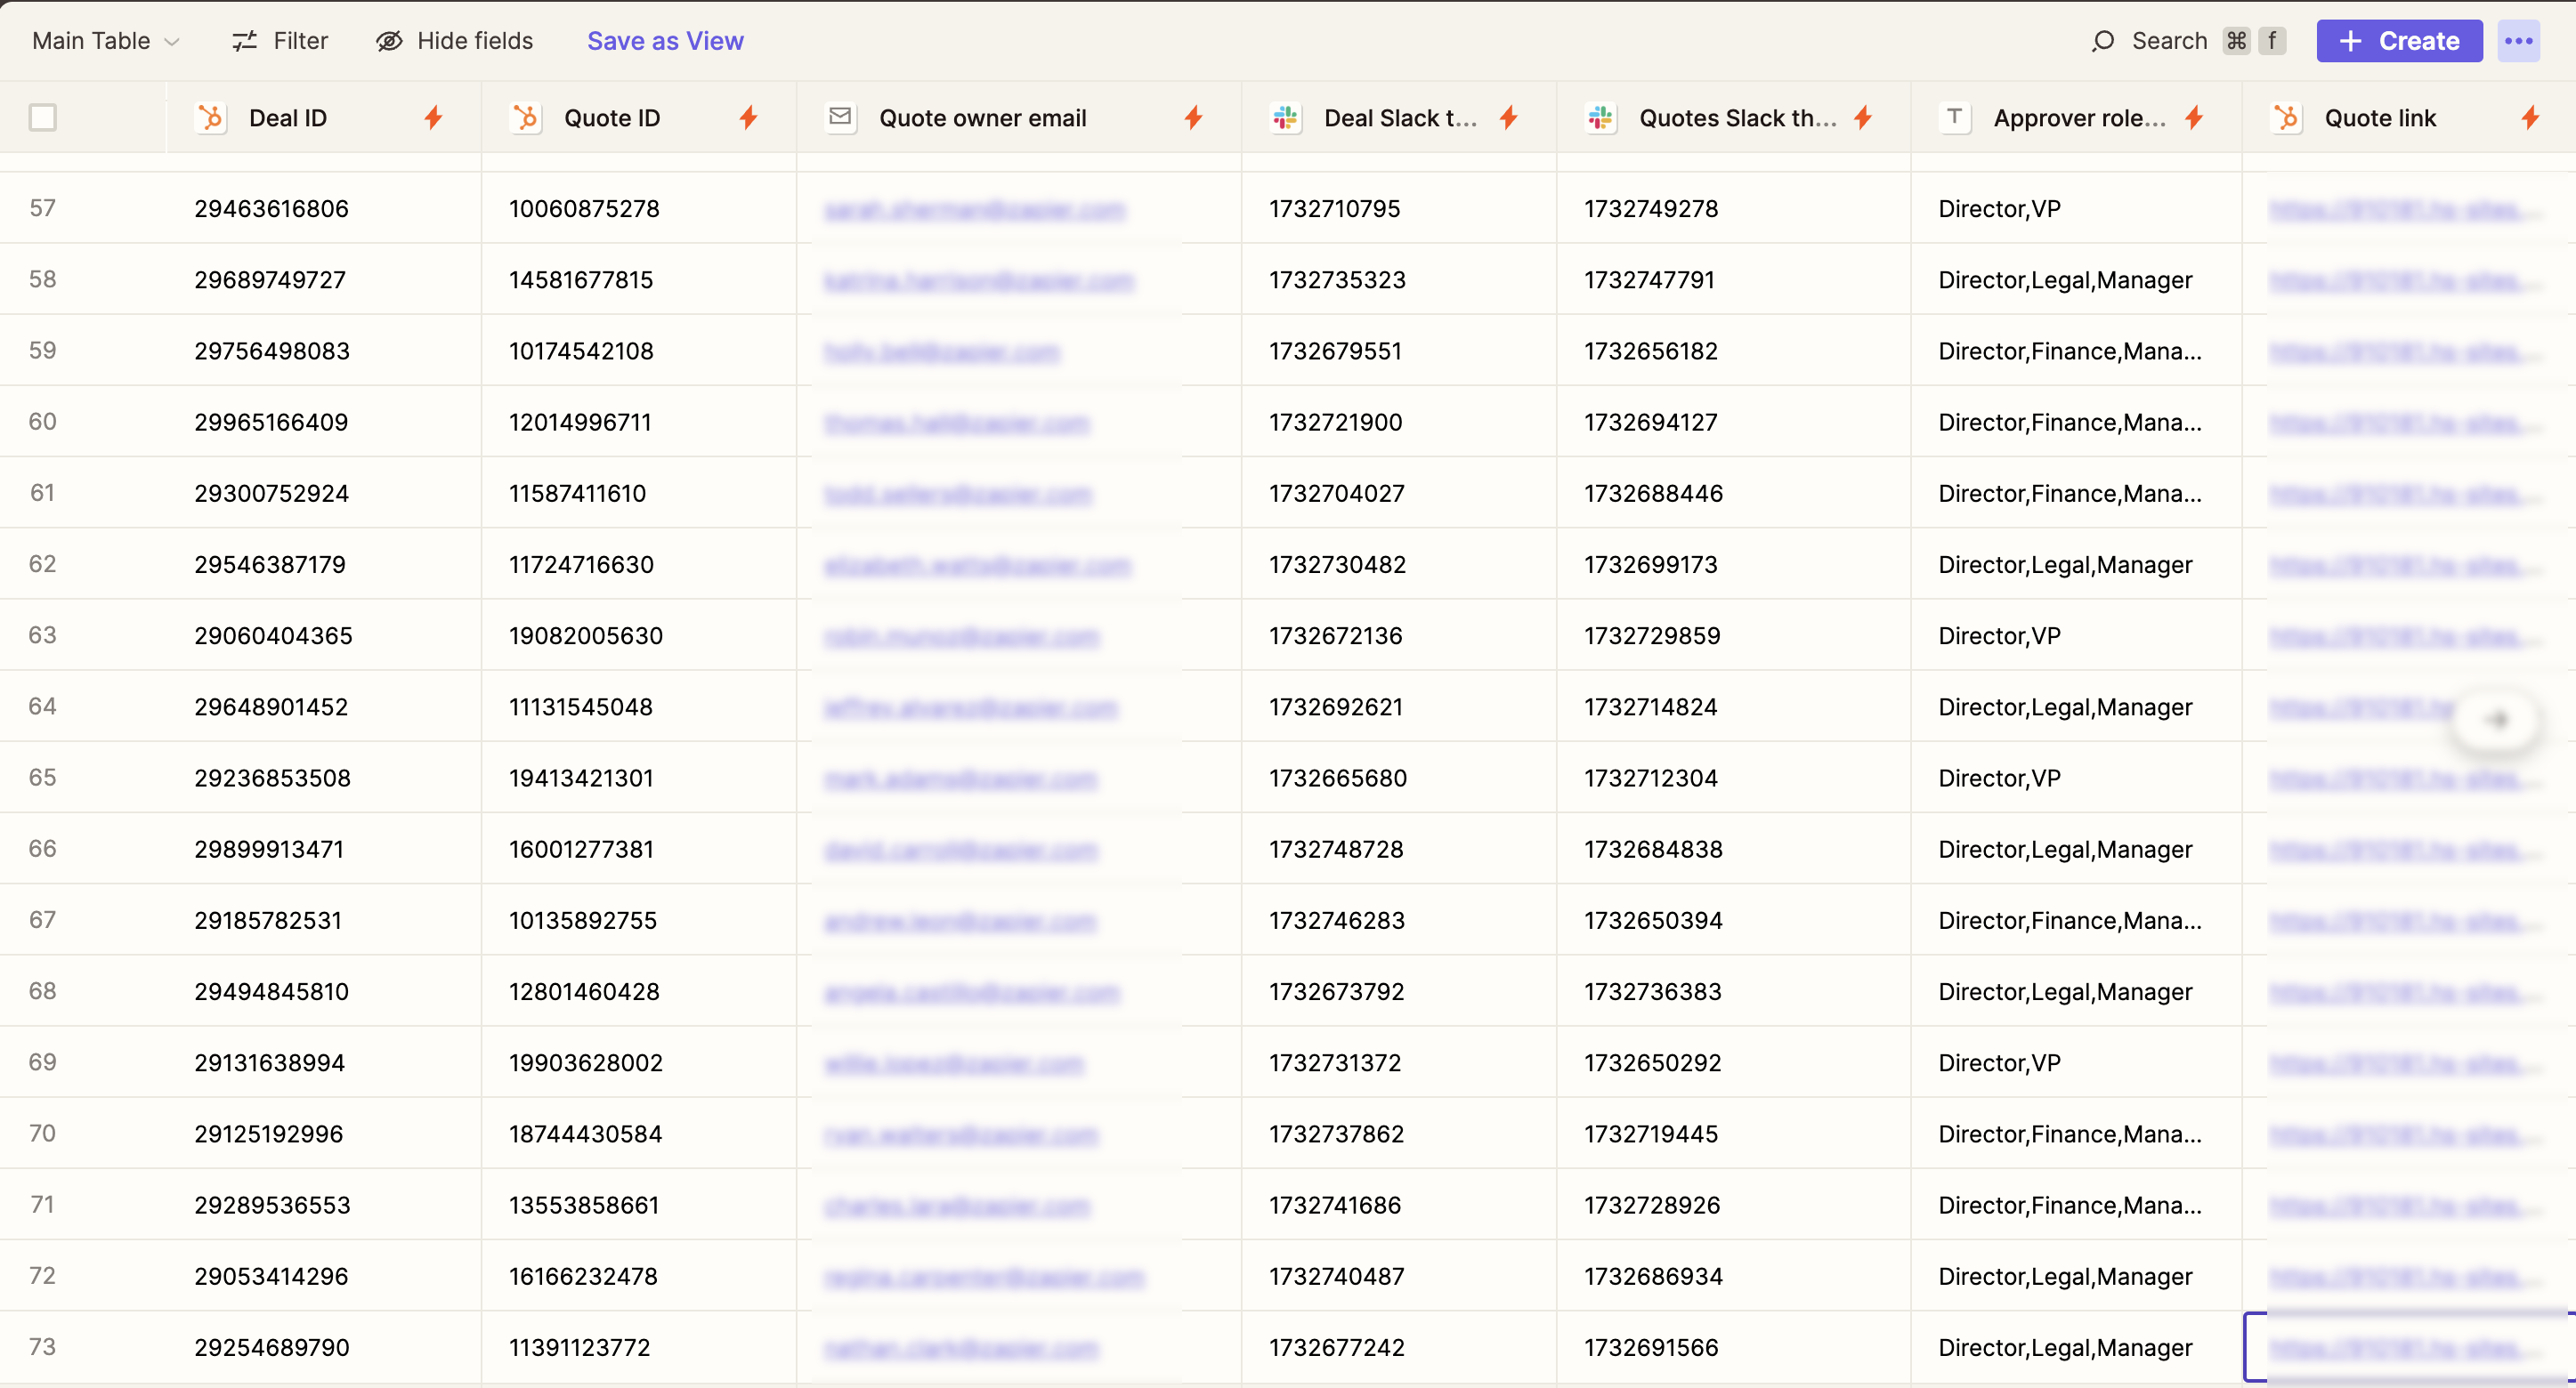The height and width of the screenshot is (1388, 2576).
Task: Click the lightning bolt in Quotes Slack header
Action: point(1862,118)
